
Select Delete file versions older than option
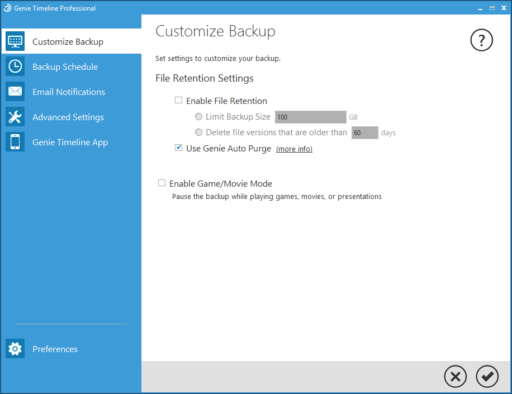coord(198,132)
